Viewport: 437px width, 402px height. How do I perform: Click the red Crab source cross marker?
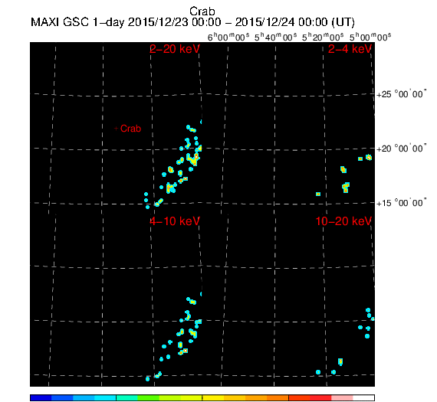coord(117,129)
